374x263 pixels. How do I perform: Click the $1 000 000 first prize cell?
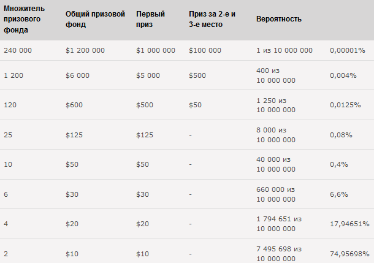[156, 50]
